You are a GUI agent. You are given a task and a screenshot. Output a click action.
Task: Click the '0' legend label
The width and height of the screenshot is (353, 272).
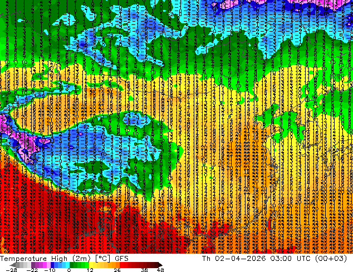click(69, 270)
